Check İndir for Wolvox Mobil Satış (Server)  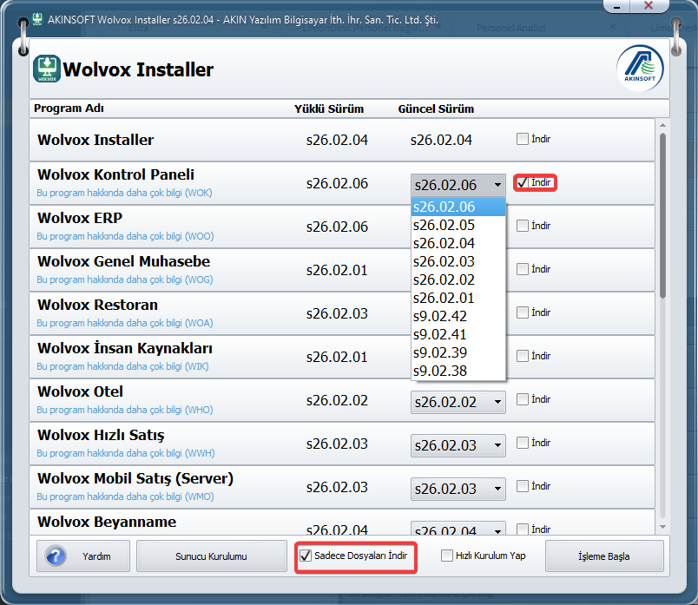pos(522,486)
